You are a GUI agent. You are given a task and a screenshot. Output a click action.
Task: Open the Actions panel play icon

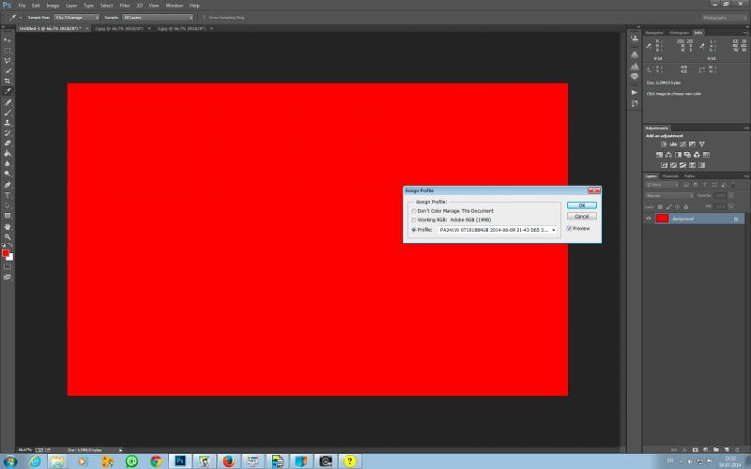(x=635, y=92)
